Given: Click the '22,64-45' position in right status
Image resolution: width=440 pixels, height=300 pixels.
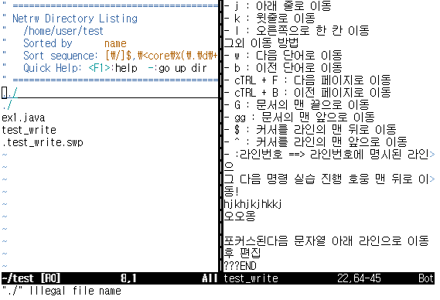Looking at the screenshot, I should (359, 278).
